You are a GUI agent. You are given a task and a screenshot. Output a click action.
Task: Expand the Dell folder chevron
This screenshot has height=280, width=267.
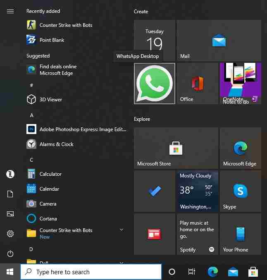(x=122, y=263)
